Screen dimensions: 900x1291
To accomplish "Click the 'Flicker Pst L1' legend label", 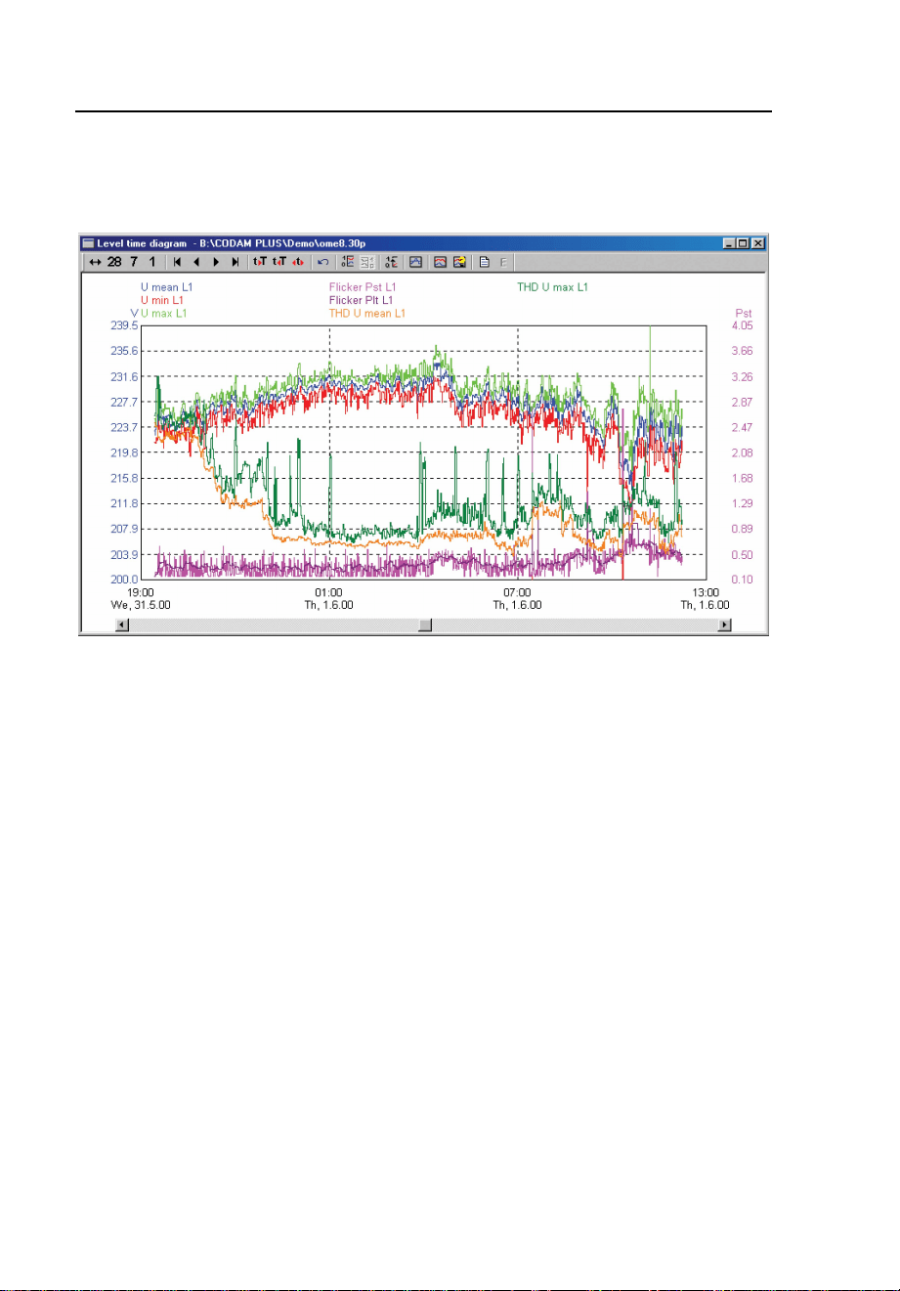I will point(363,287).
